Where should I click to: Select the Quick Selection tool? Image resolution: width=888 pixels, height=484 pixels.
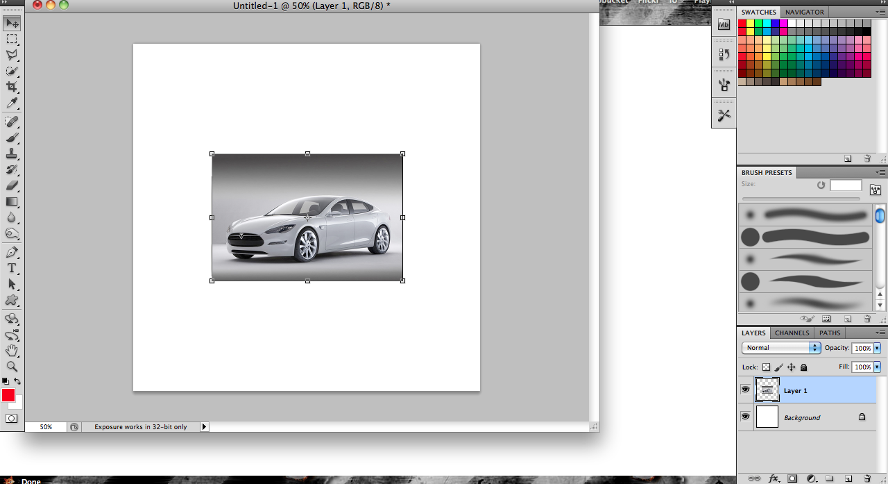[x=12, y=71]
